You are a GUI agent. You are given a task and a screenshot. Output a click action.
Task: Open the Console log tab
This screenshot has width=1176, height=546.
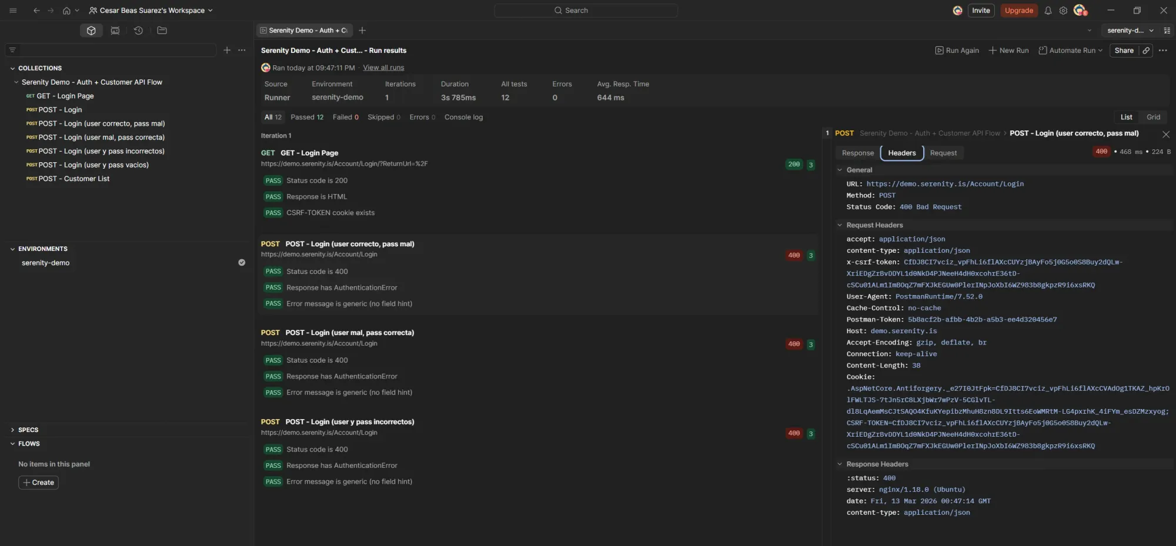[463, 117]
